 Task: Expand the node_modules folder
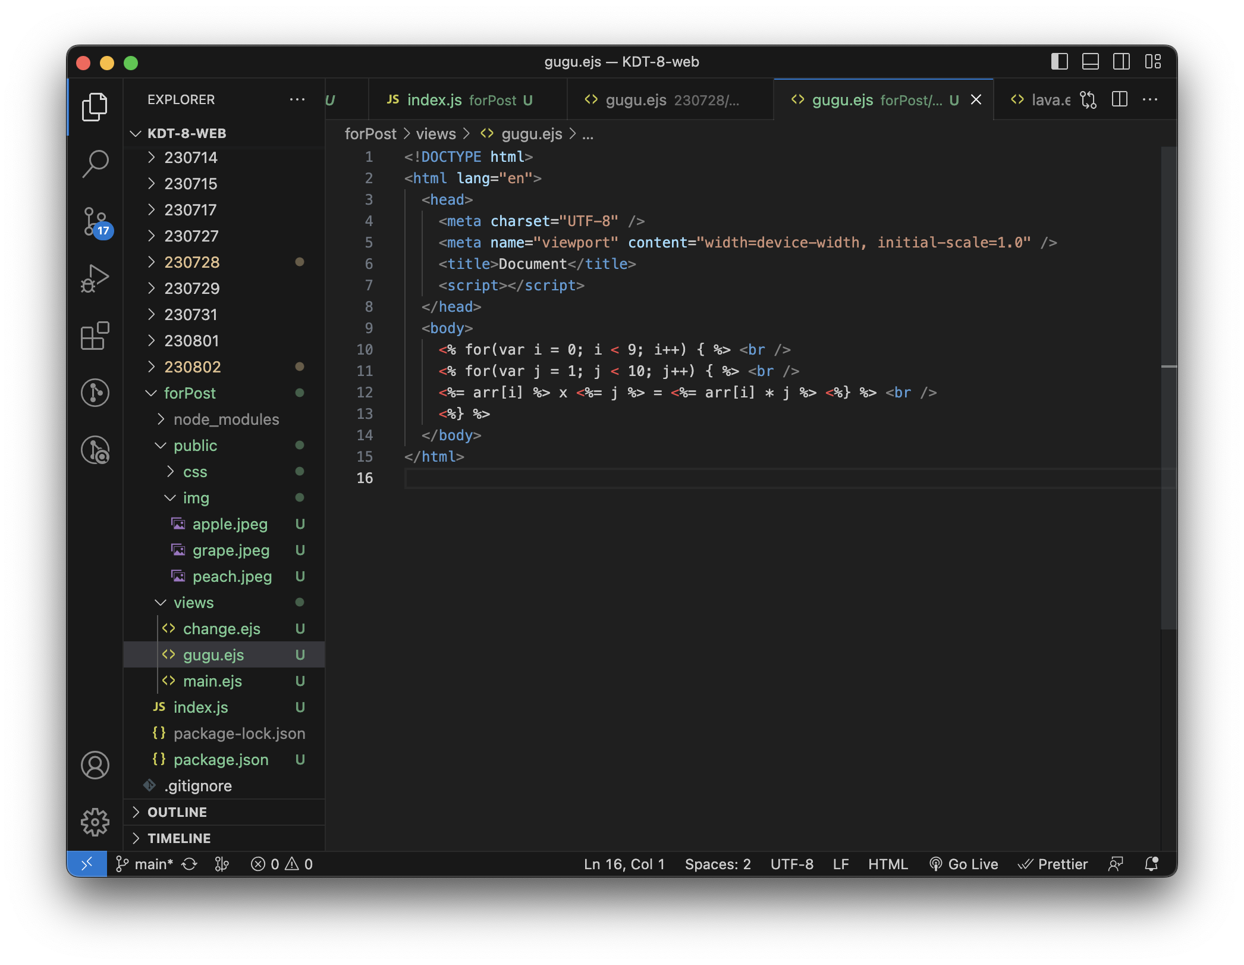tap(224, 419)
